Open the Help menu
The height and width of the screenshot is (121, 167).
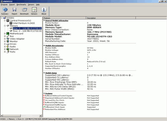[x=38, y=4]
